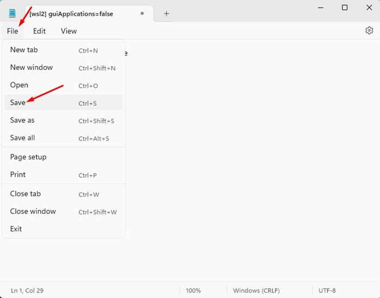Open the View menu
Screen dimensions: 380x298
point(68,31)
